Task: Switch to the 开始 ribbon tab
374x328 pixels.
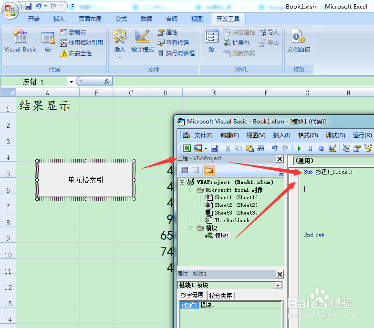Action: click(x=33, y=19)
